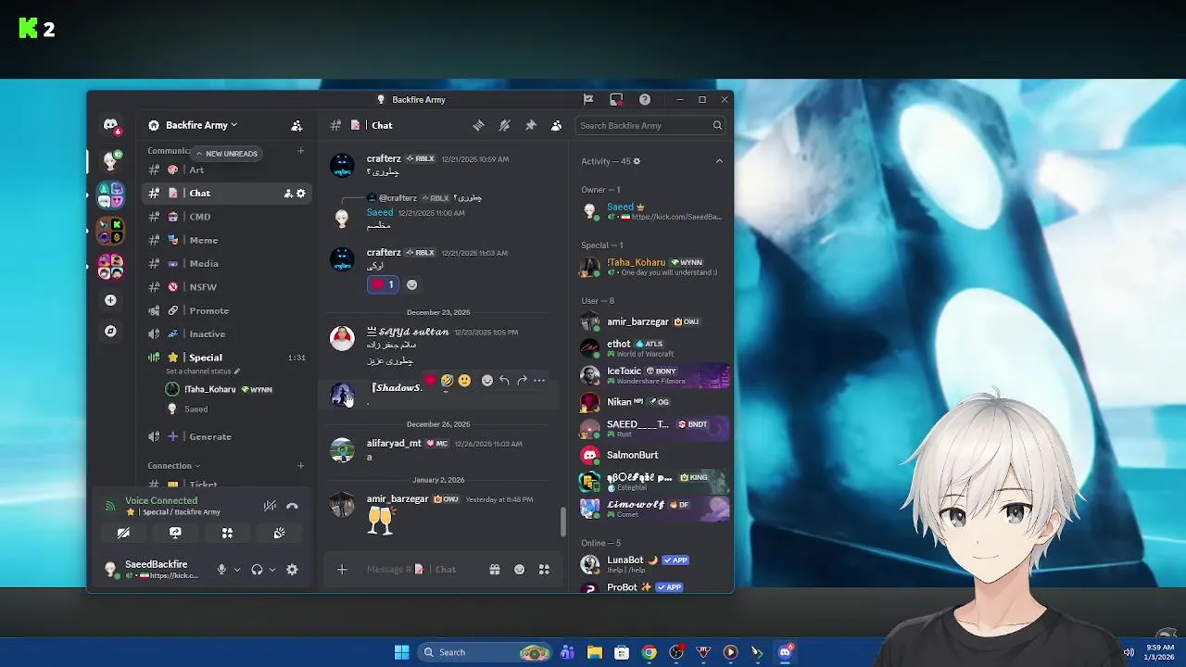
Task: Open emoji picker in message bar
Action: [519, 570]
